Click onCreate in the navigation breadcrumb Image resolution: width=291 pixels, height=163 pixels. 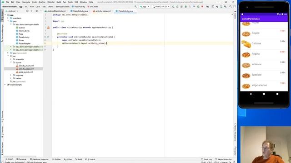(94, 7)
